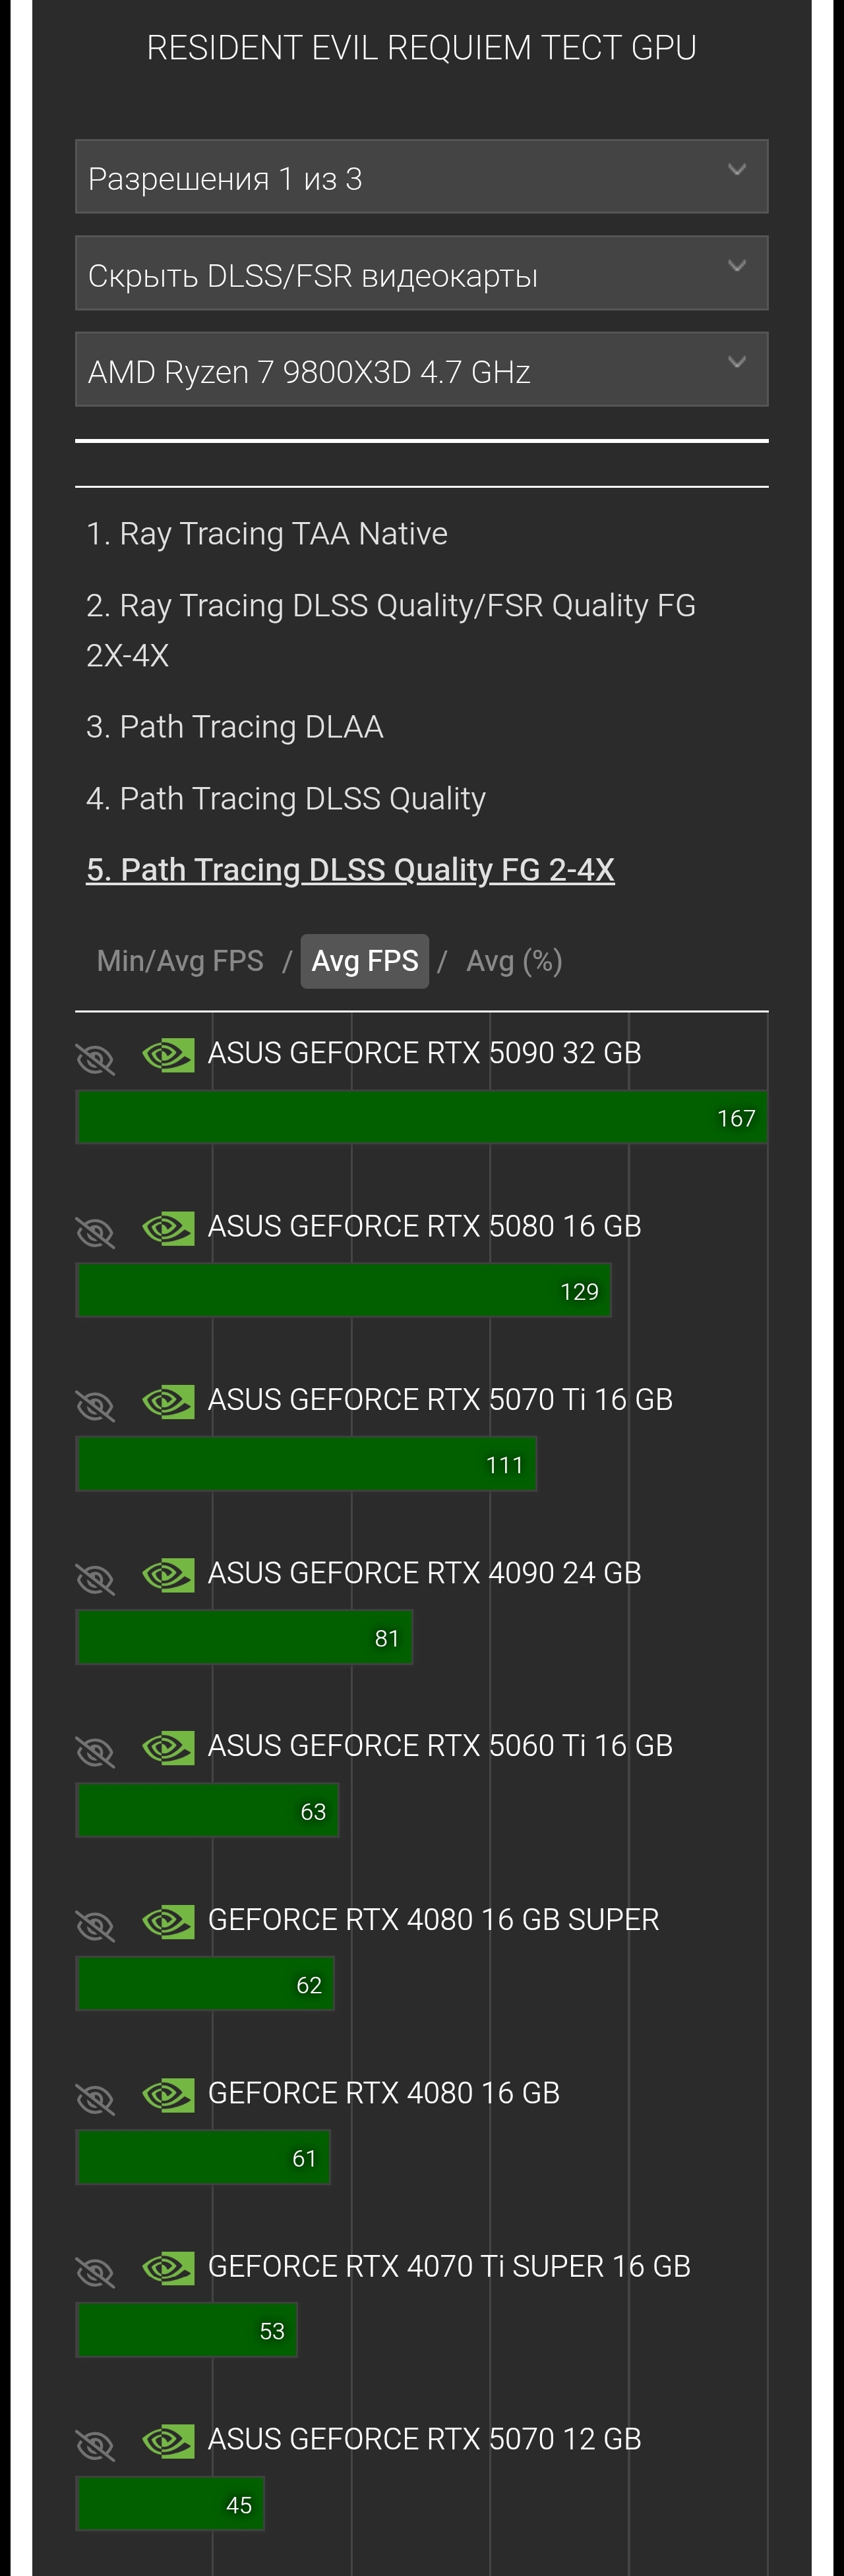Expand the Скрыть DLSS/FSR видеокарты dropdown

[x=421, y=273]
